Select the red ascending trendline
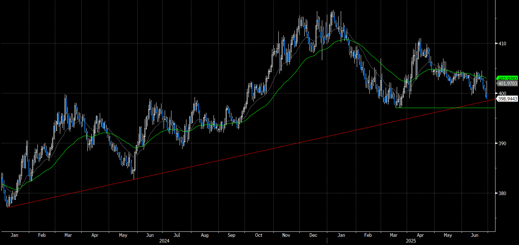 250,152
